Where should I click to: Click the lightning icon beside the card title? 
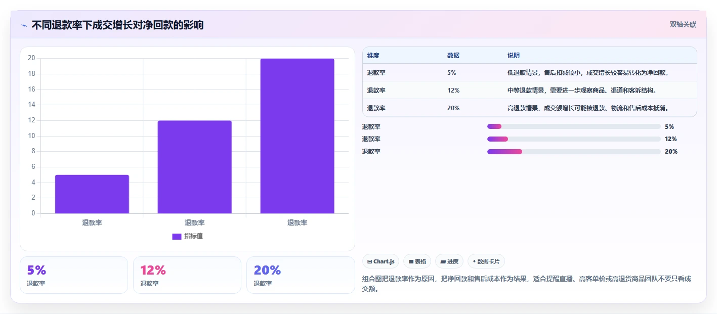[24, 25]
